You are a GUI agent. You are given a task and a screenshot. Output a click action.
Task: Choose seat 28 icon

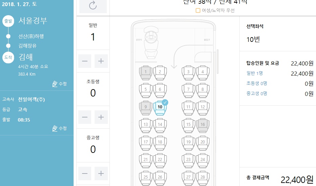tap(202, 178)
